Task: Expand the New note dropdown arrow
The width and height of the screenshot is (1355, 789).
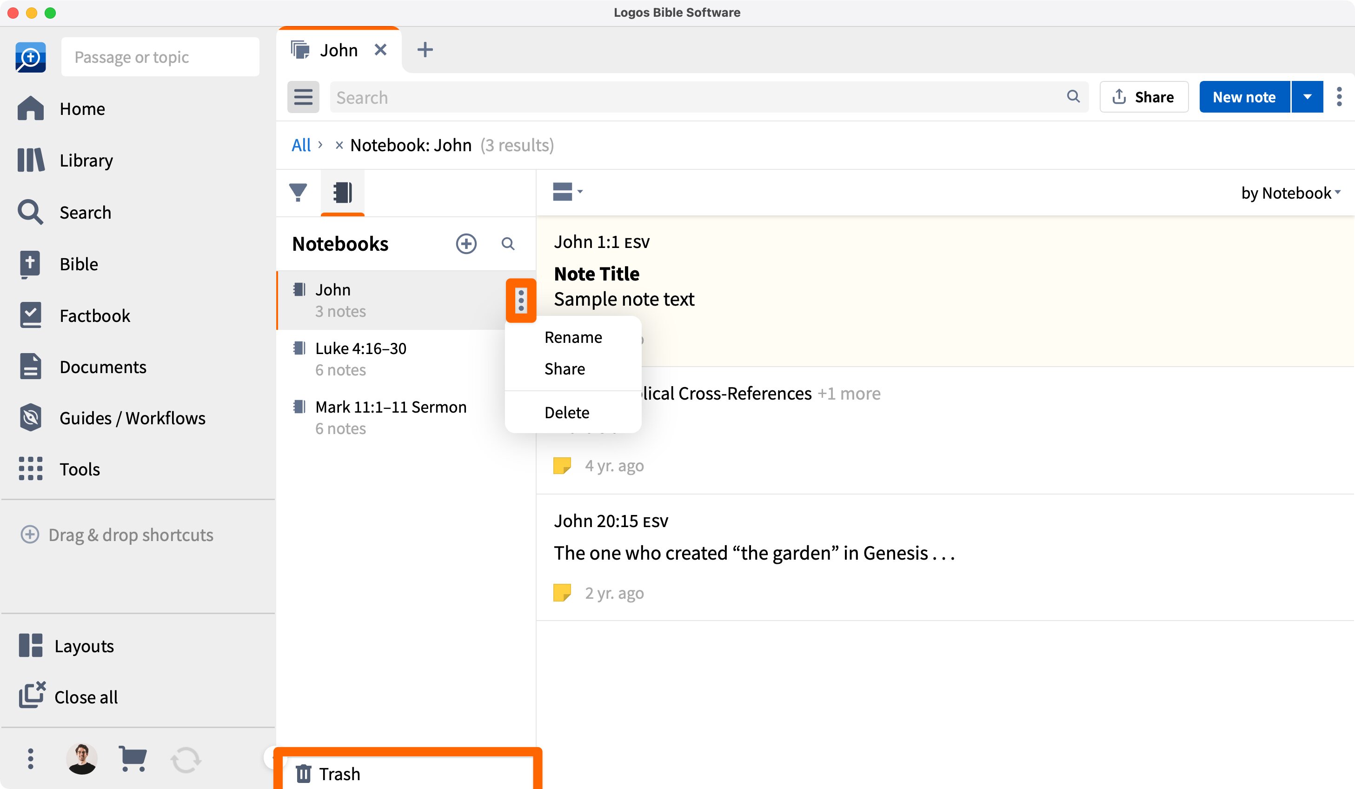Action: [x=1307, y=97]
